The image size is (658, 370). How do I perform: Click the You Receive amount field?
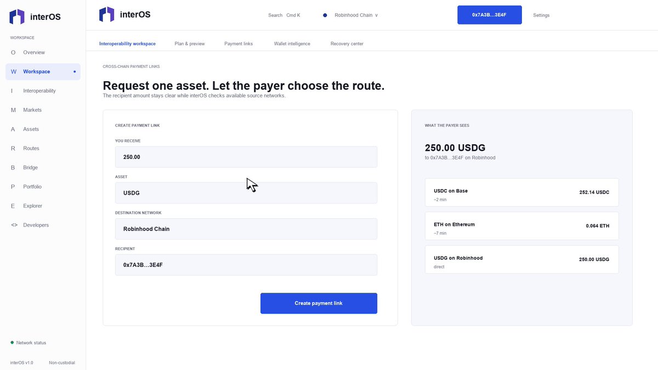click(x=246, y=157)
